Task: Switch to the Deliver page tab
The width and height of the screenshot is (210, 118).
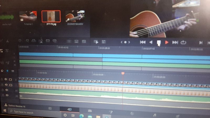Action: [x=177, y=116]
